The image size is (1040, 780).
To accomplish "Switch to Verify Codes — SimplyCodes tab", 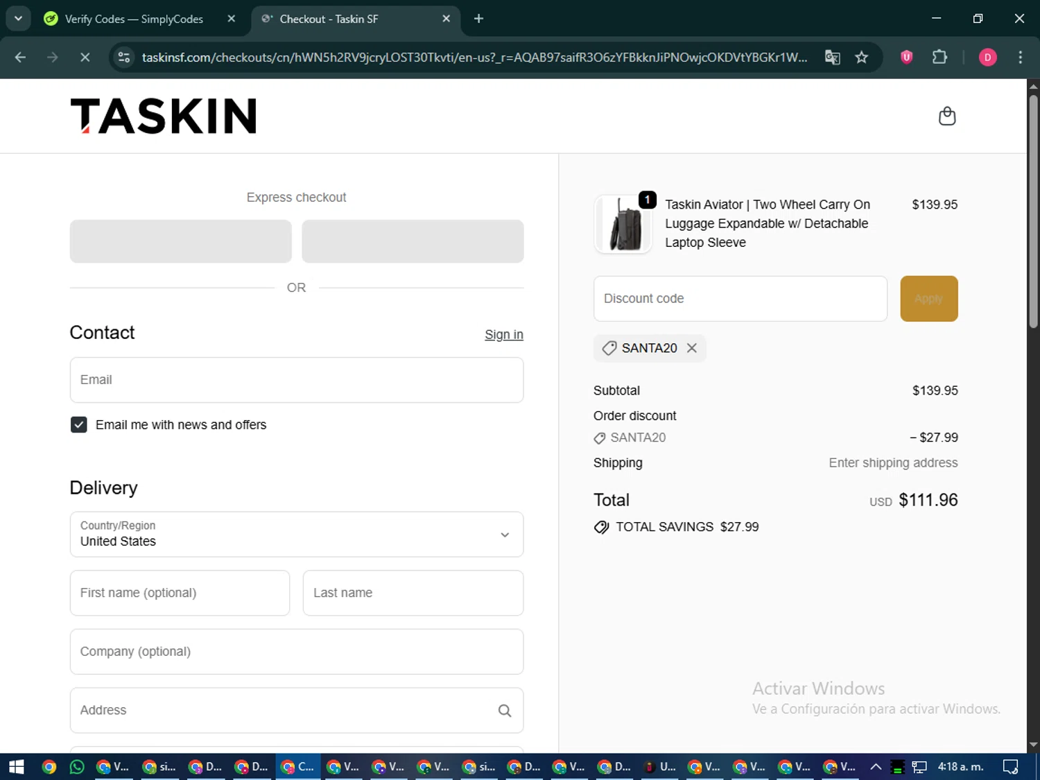I will [x=134, y=19].
